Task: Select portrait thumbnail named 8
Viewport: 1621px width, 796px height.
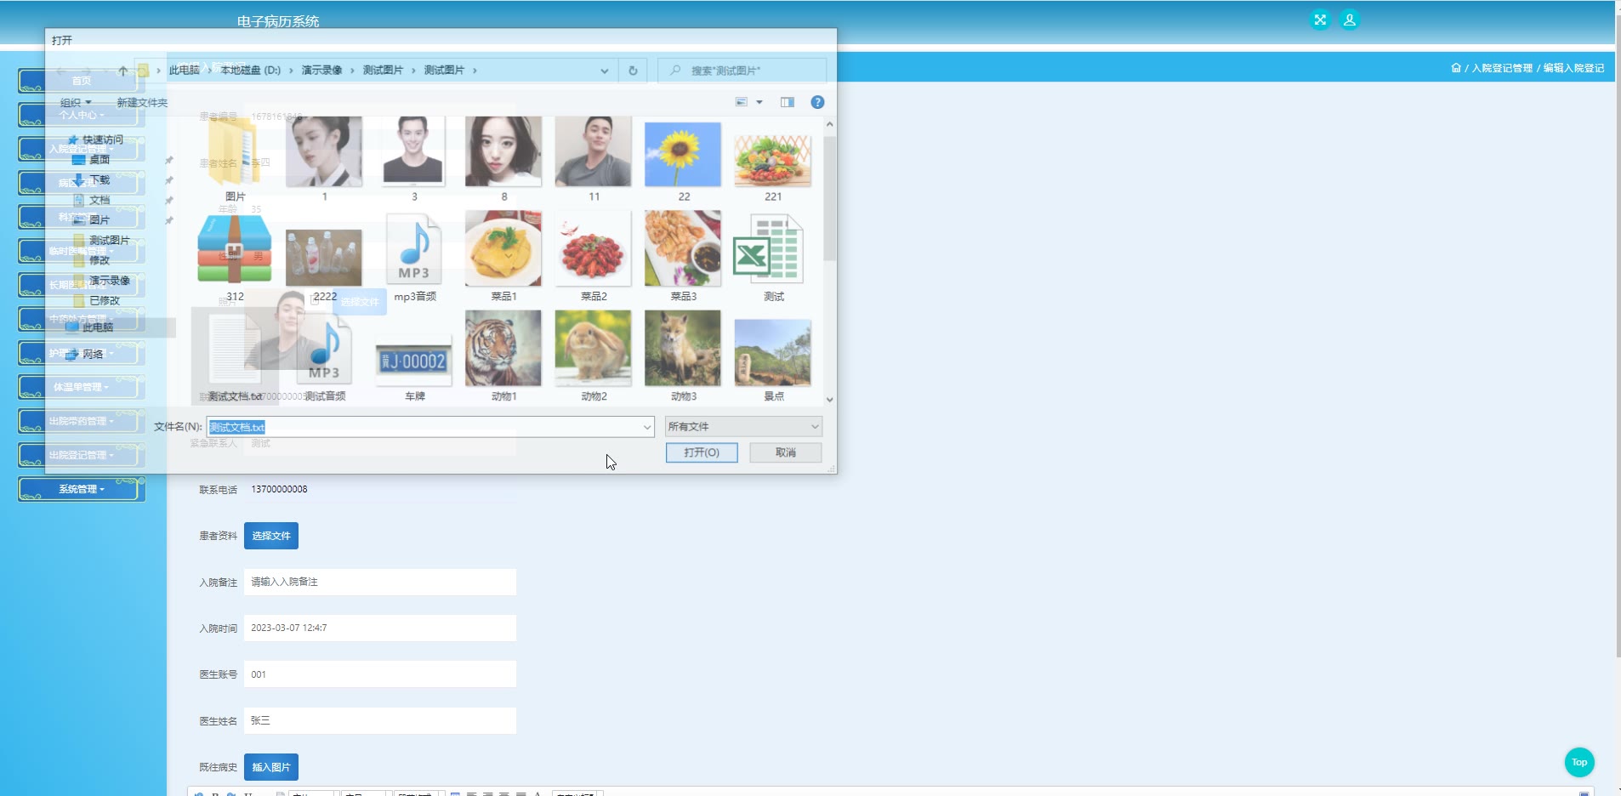Action: coord(503,160)
